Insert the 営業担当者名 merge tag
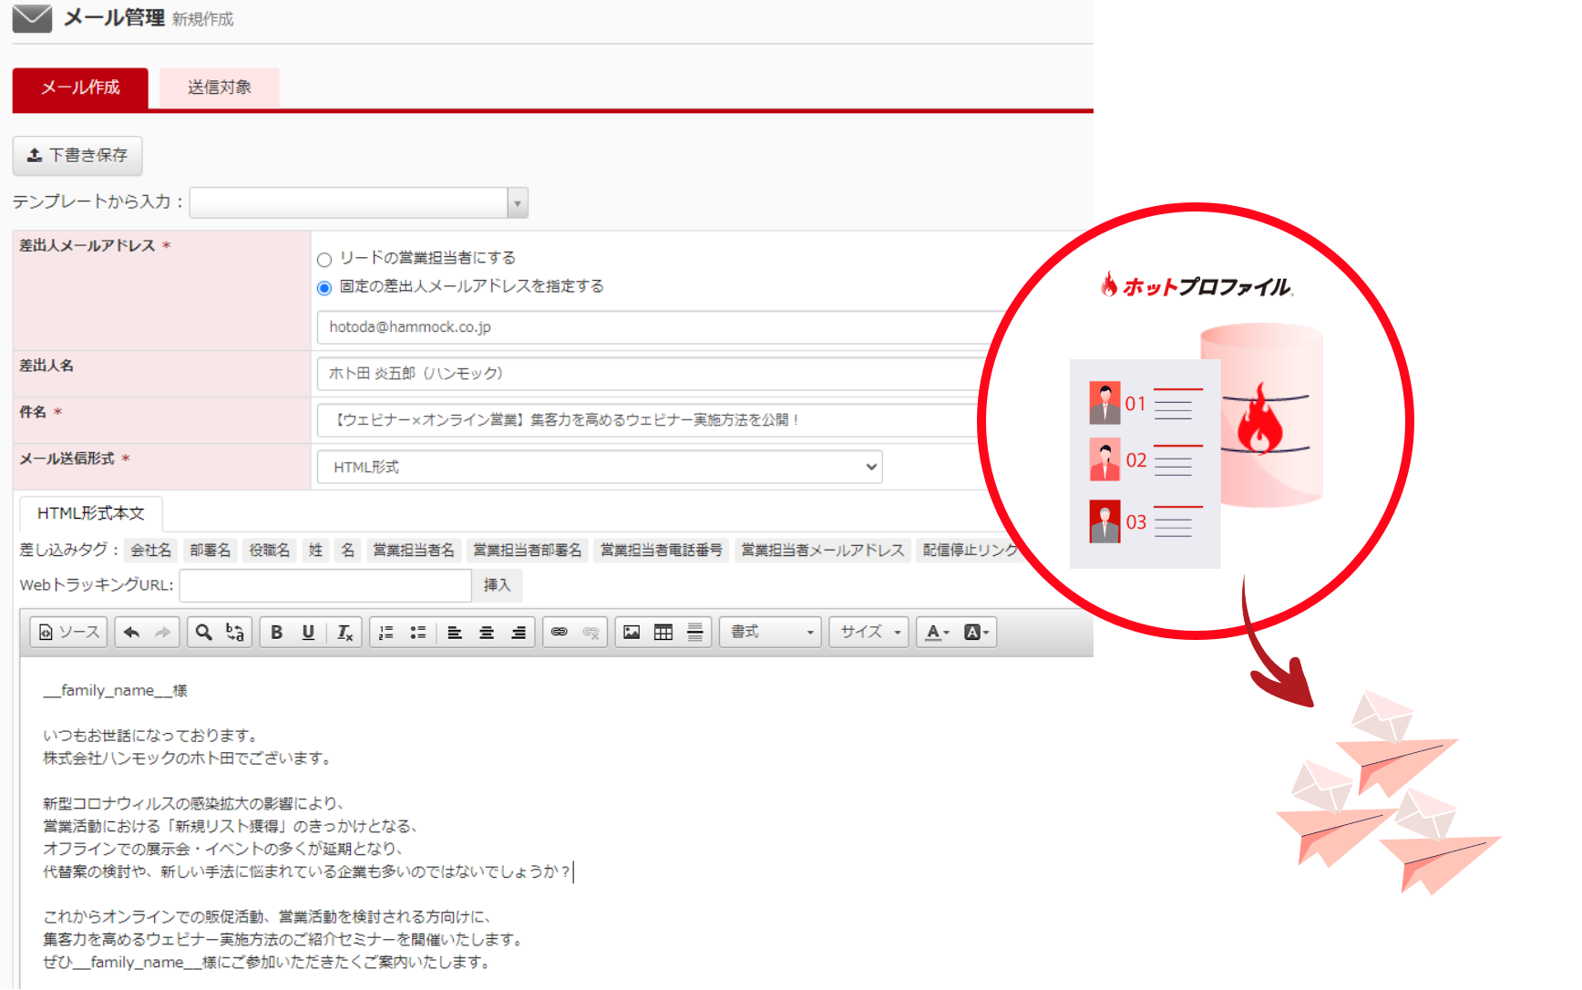1582x990 pixels. coord(414,550)
